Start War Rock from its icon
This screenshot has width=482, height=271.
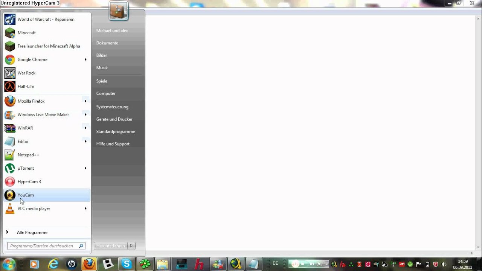coord(10,73)
